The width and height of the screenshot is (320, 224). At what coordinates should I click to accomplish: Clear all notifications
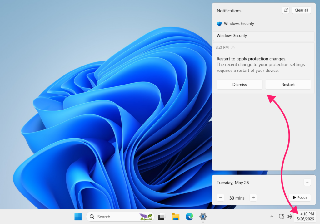[x=302, y=10]
